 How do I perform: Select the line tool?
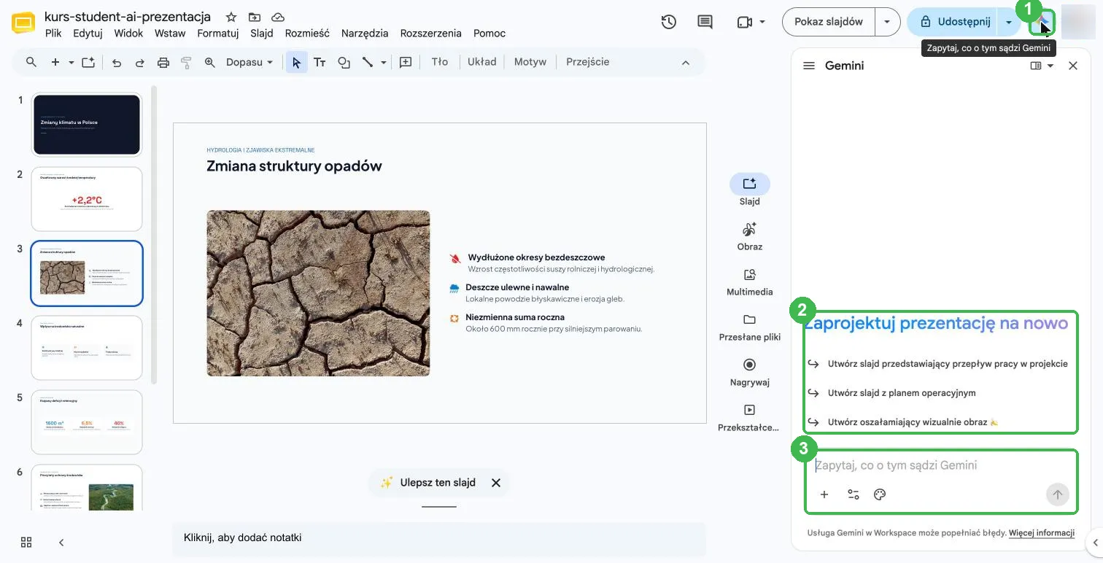pos(367,63)
